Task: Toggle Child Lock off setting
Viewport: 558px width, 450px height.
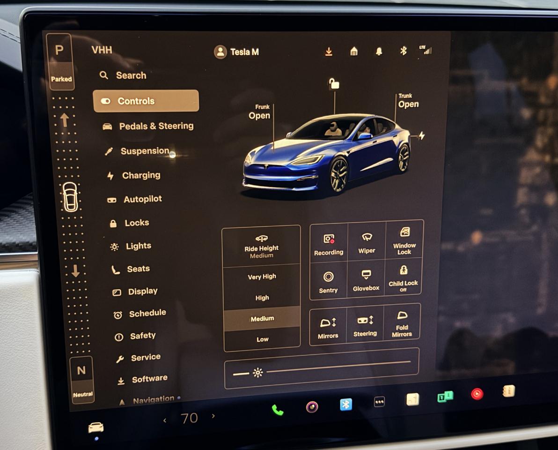Action: pos(403,278)
